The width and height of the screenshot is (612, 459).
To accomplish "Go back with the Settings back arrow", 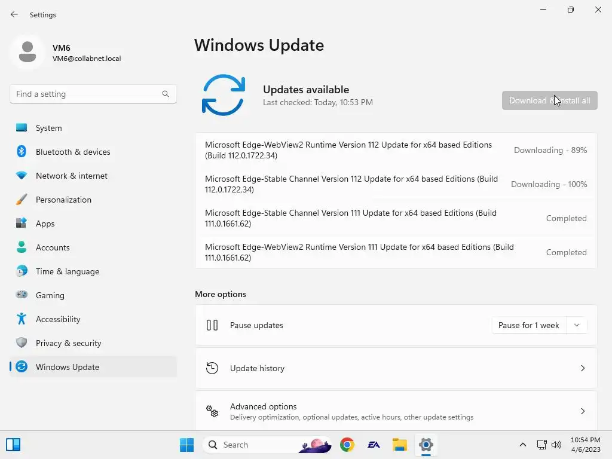I will [x=14, y=14].
